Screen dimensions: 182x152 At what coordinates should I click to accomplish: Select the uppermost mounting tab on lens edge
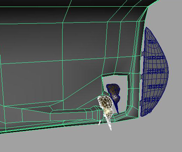142,54
